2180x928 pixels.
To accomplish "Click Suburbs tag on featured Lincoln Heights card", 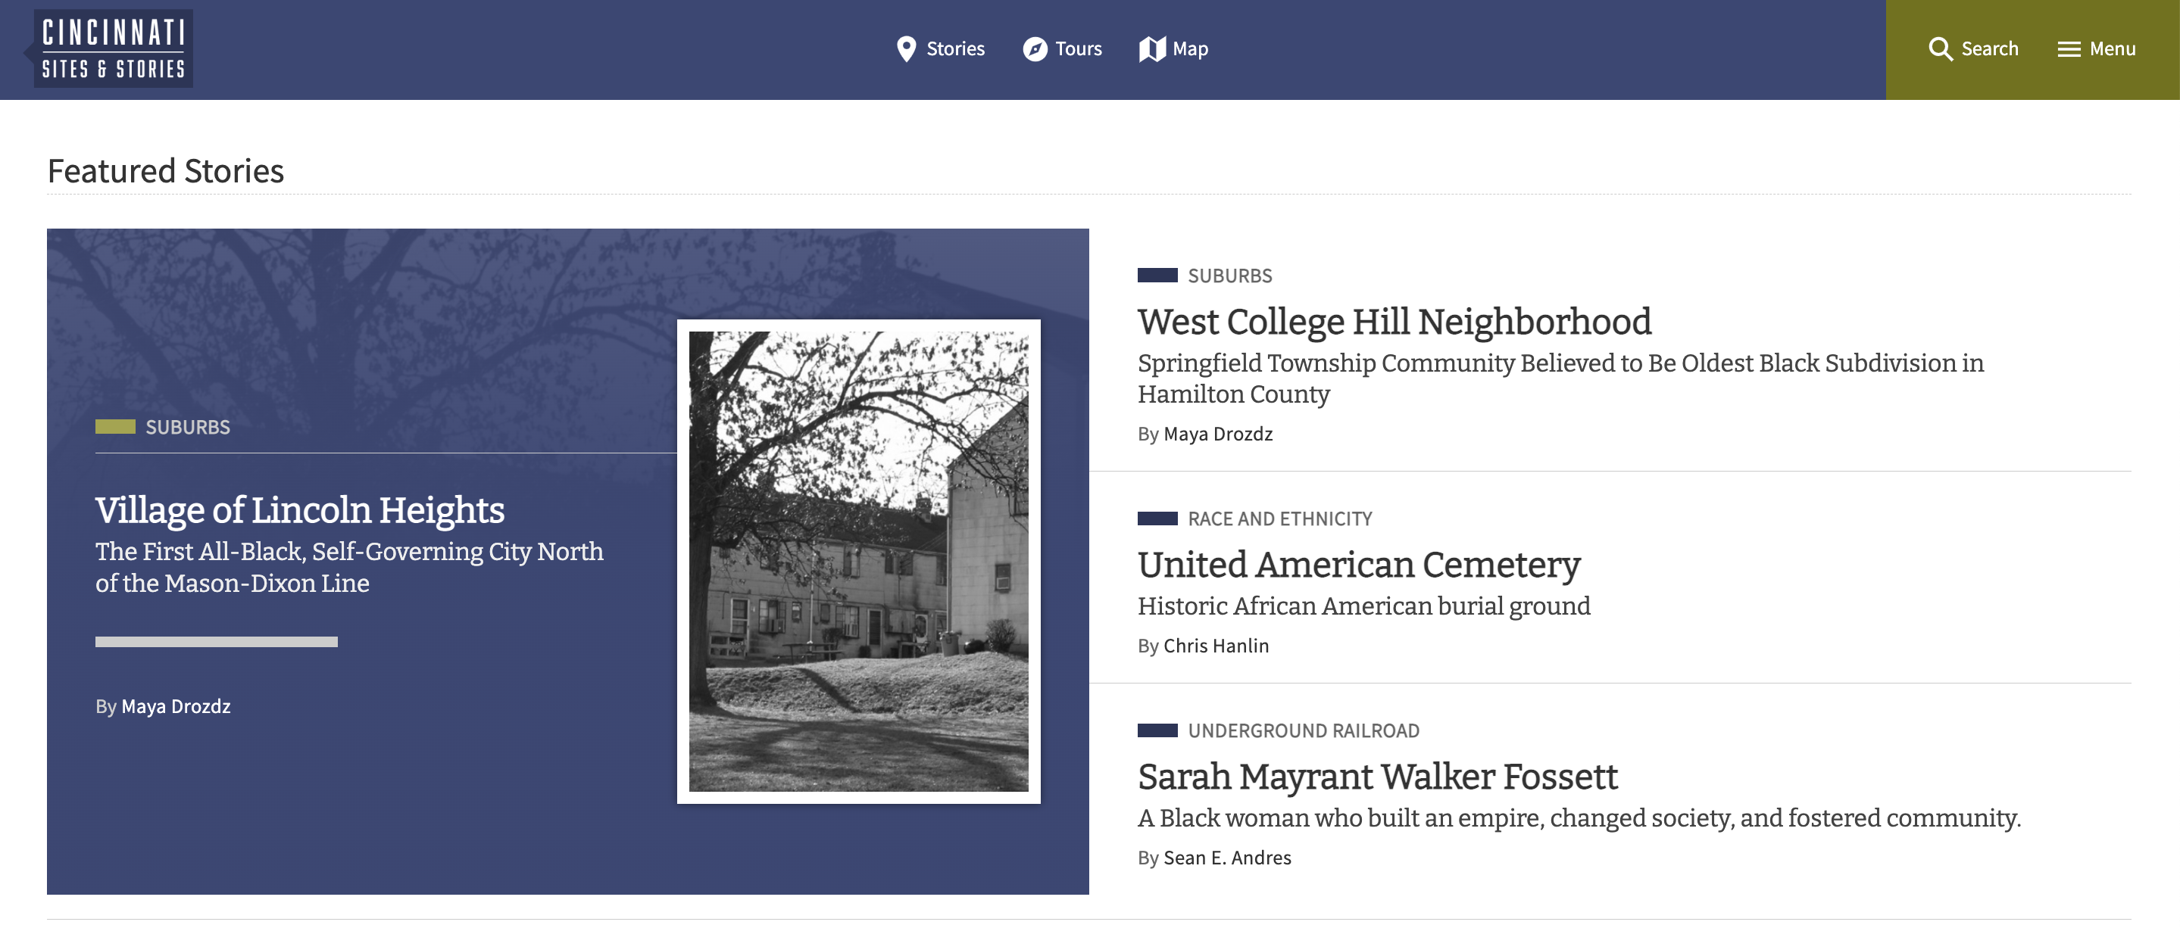I will (x=188, y=427).
